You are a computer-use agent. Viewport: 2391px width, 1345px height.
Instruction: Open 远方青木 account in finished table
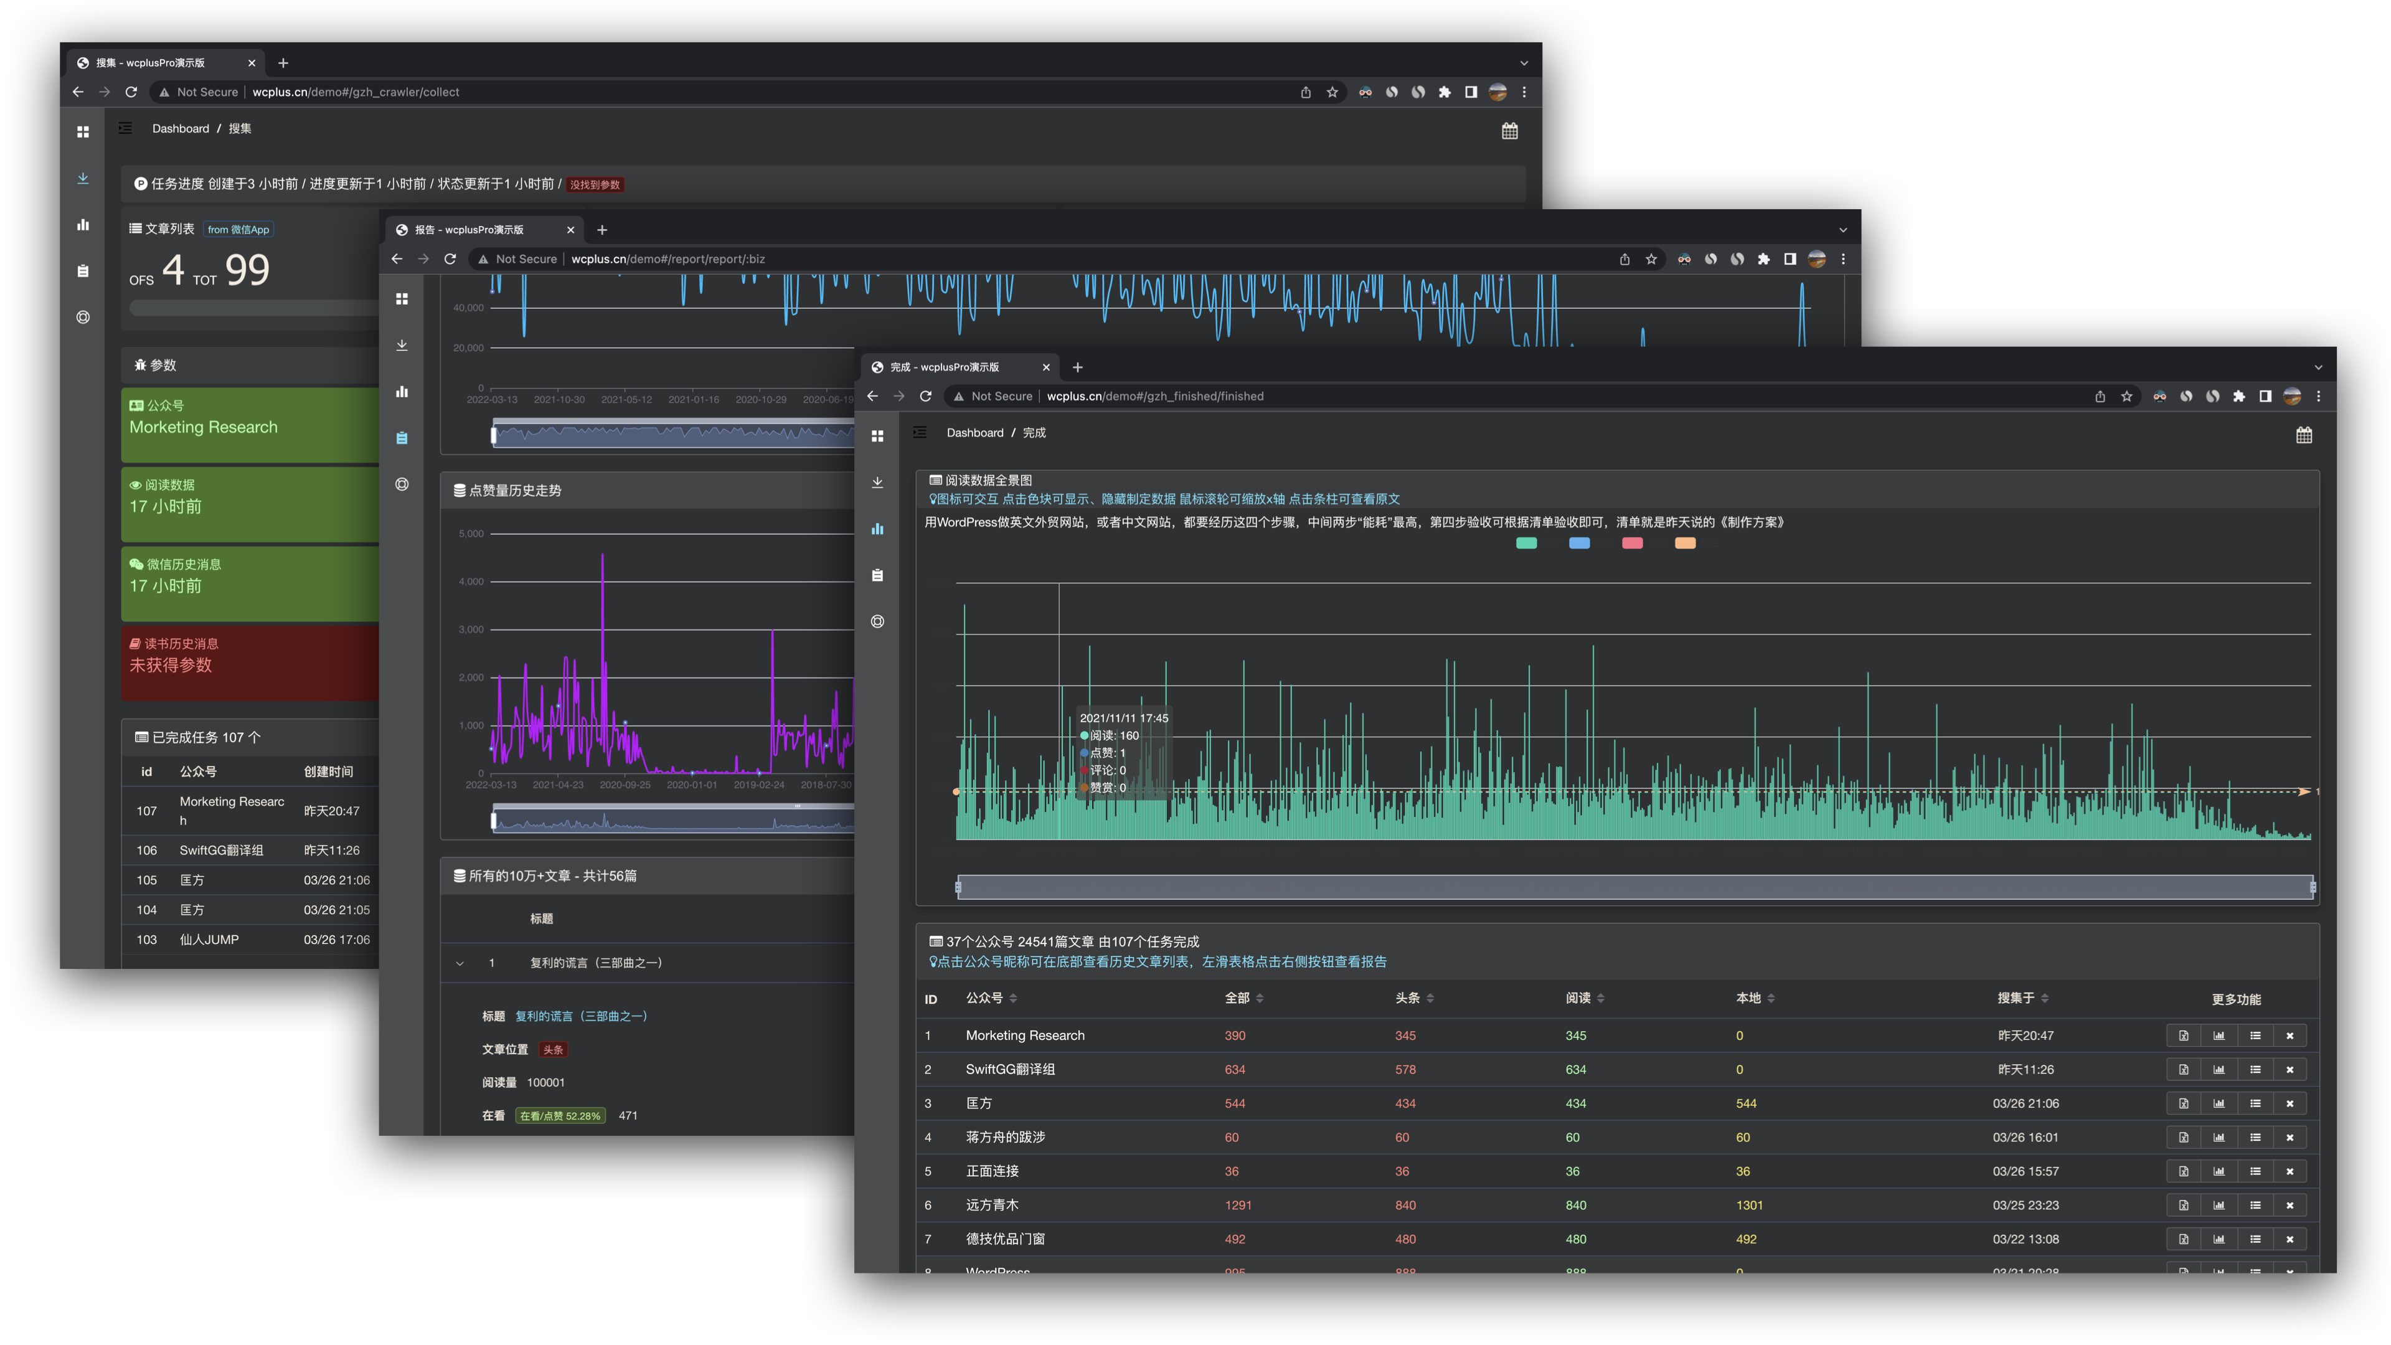coord(991,1205)
